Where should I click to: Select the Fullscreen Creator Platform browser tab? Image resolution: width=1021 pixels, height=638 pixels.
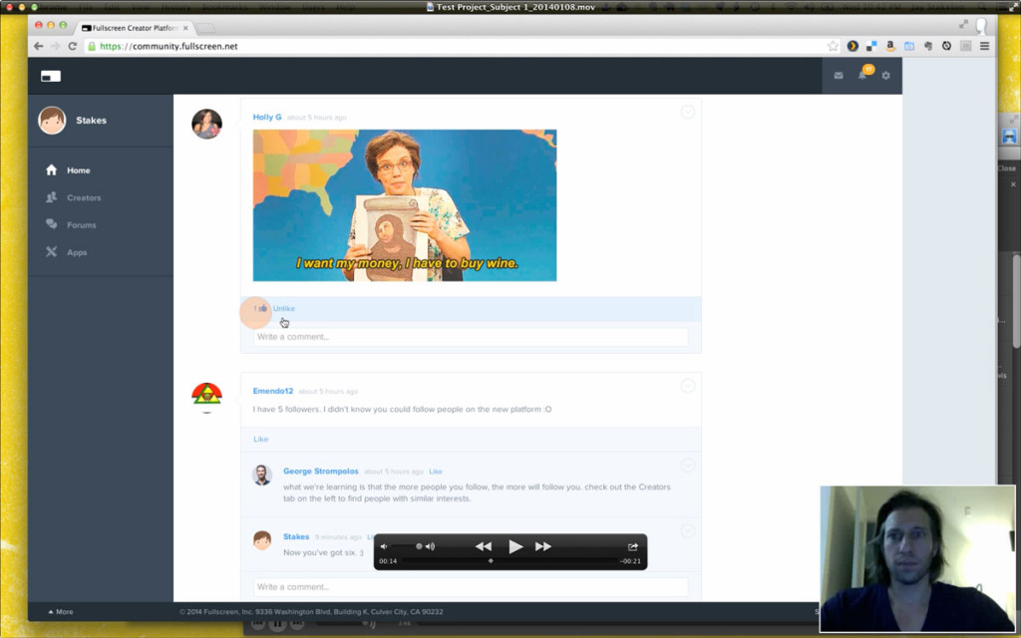[133, 28]
